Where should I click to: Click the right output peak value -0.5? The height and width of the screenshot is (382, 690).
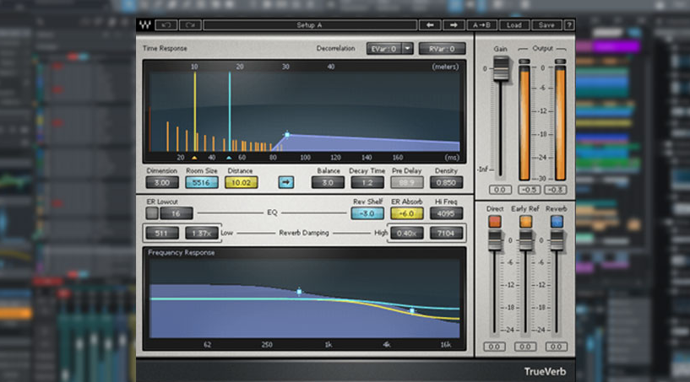click(x=556, y=190)
